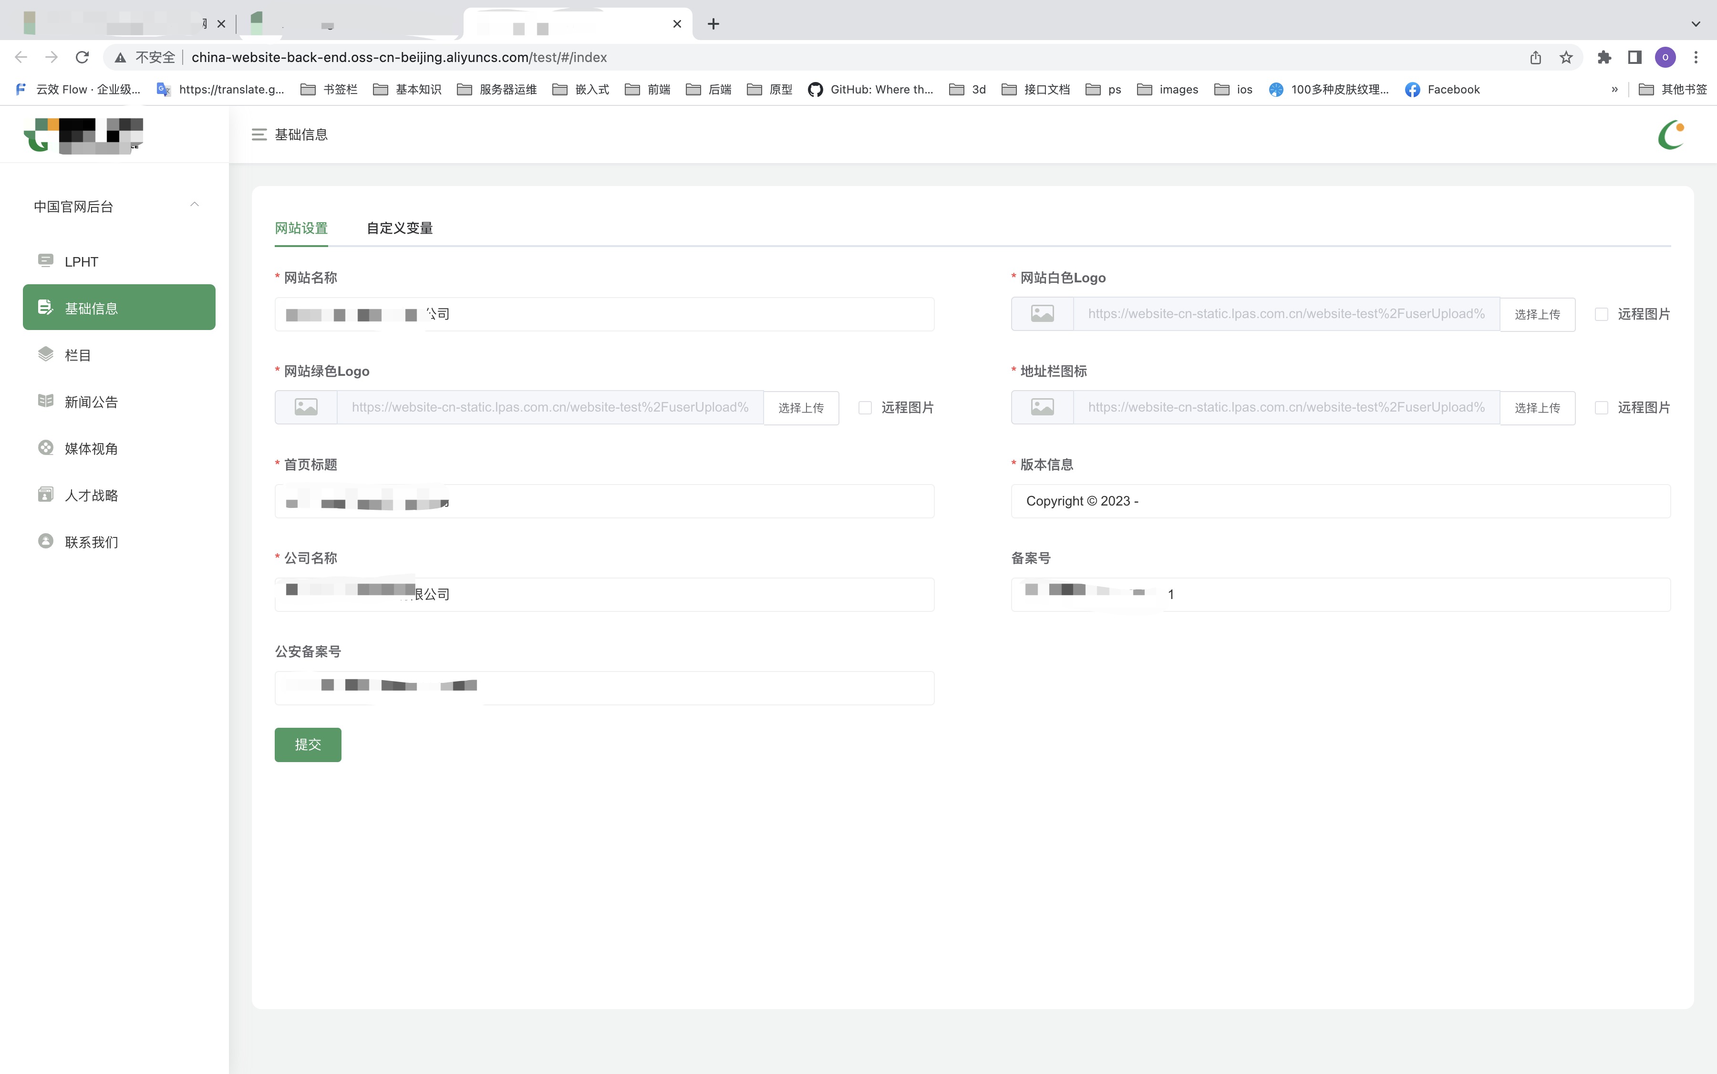Click the 地址栏图标 image preview icon
The width and height of the screenshot is (1717, 1074).
[1042, 408]
